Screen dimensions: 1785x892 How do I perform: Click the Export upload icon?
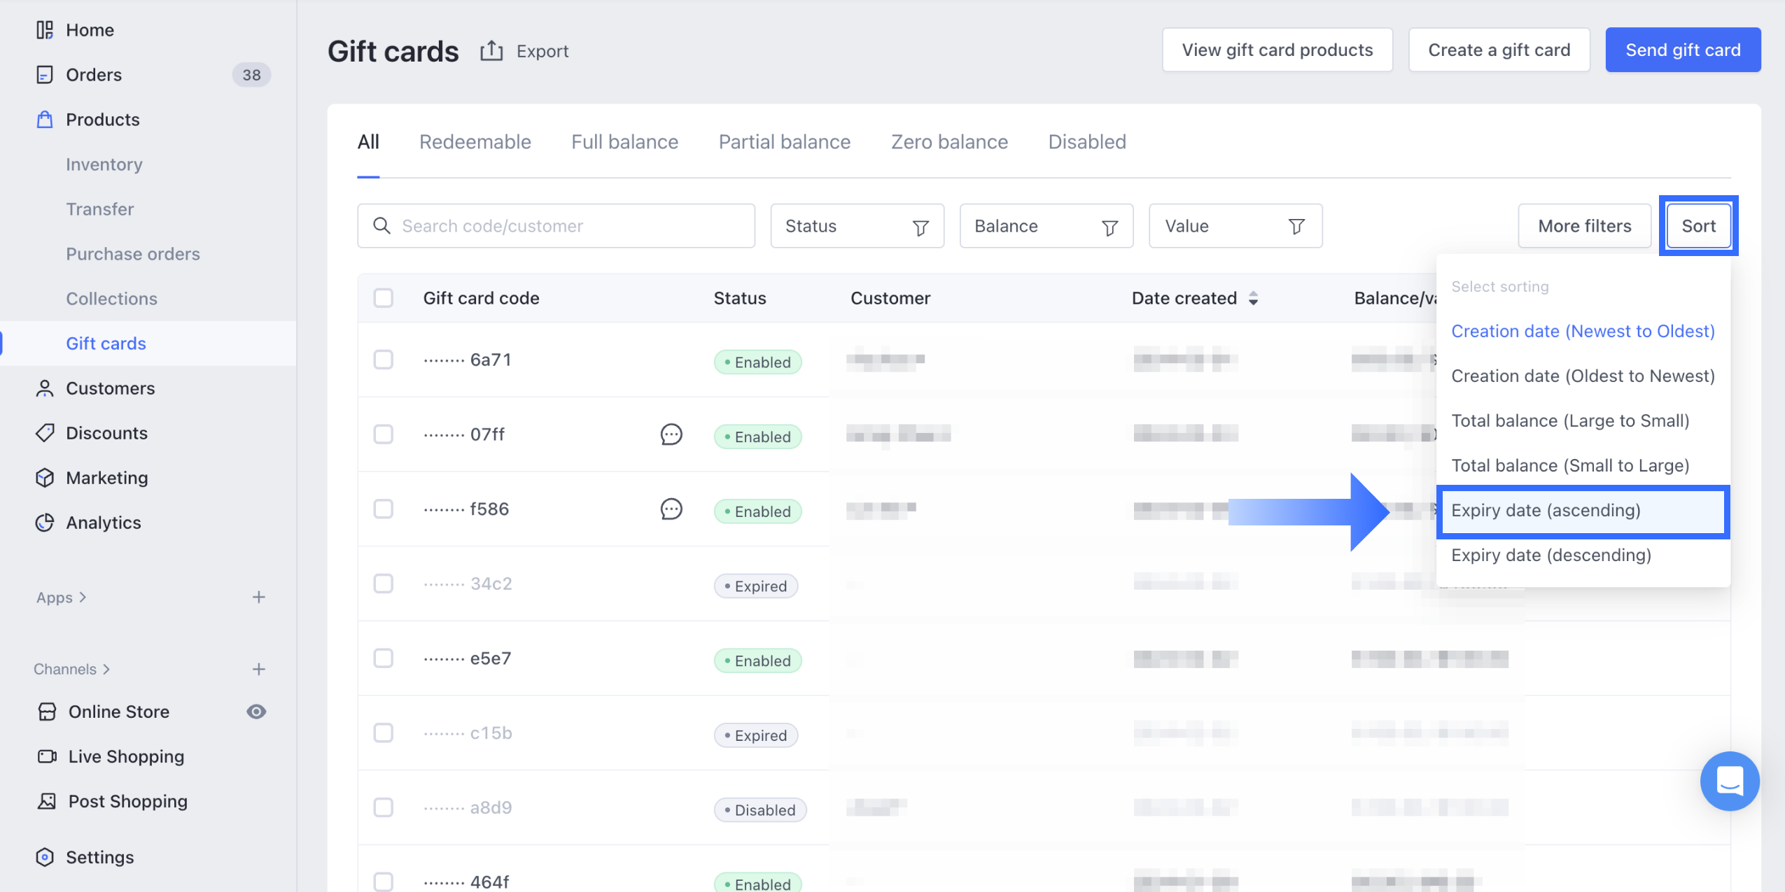(x=491, y=50)
